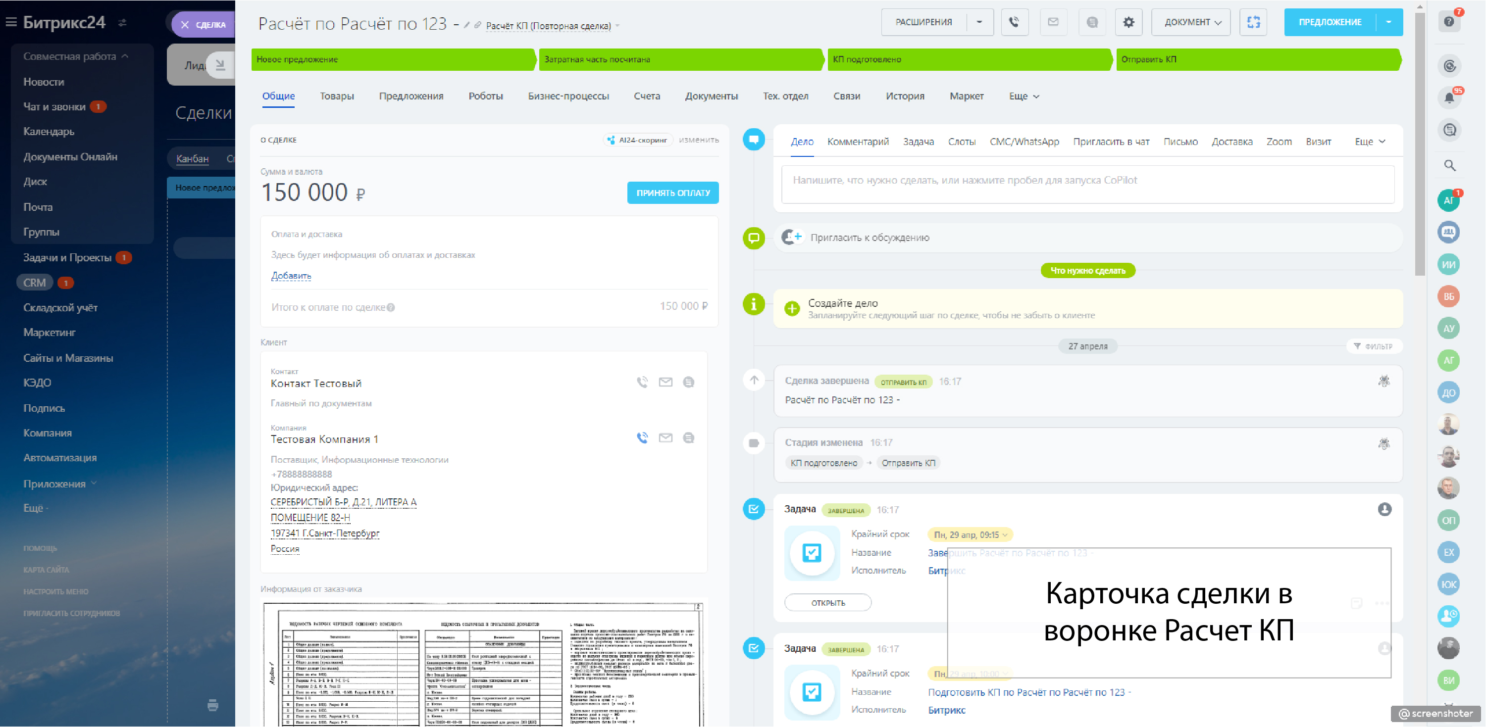Click the search magnifier in right sidebar

pos(1450,165)
